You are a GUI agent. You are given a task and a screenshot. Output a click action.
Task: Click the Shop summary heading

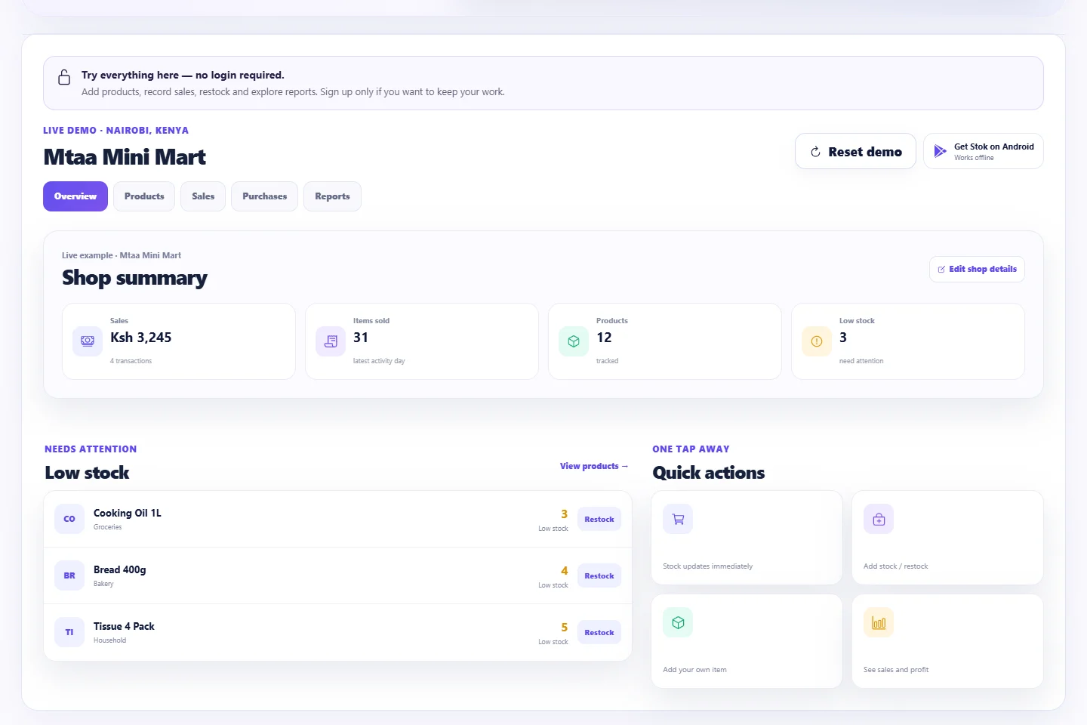(x=134, y=278)
